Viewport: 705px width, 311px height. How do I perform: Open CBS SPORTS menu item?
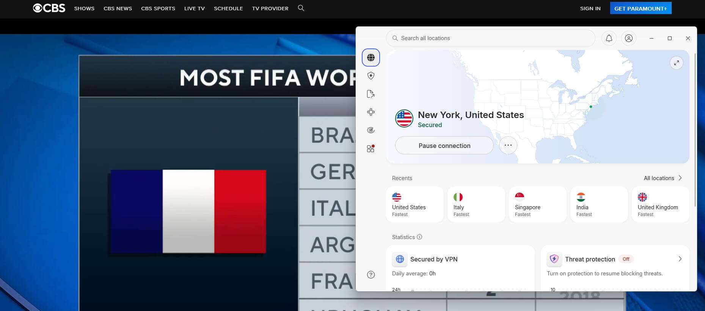coord(158,8)
